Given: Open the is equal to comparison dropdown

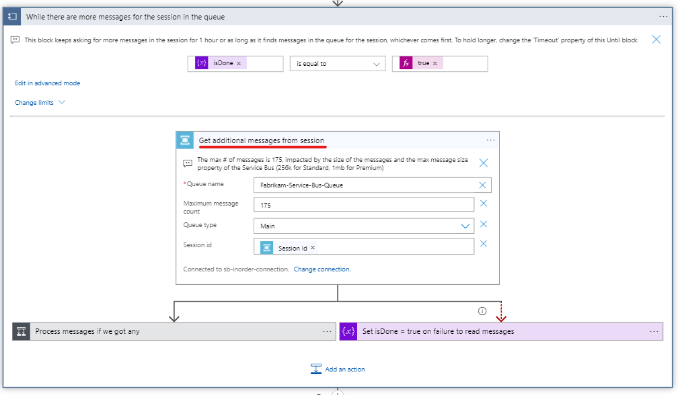Looking at the screenshot, I should (x=337, y=63).
